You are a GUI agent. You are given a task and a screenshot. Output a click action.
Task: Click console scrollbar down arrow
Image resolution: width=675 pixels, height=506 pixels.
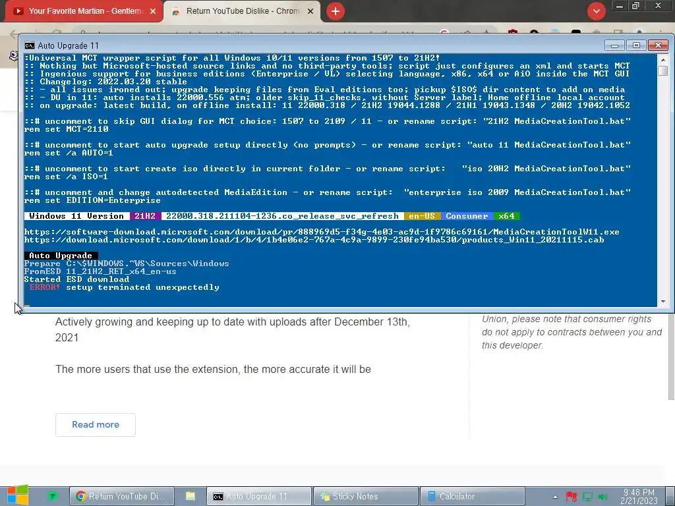tap(663, 302)
